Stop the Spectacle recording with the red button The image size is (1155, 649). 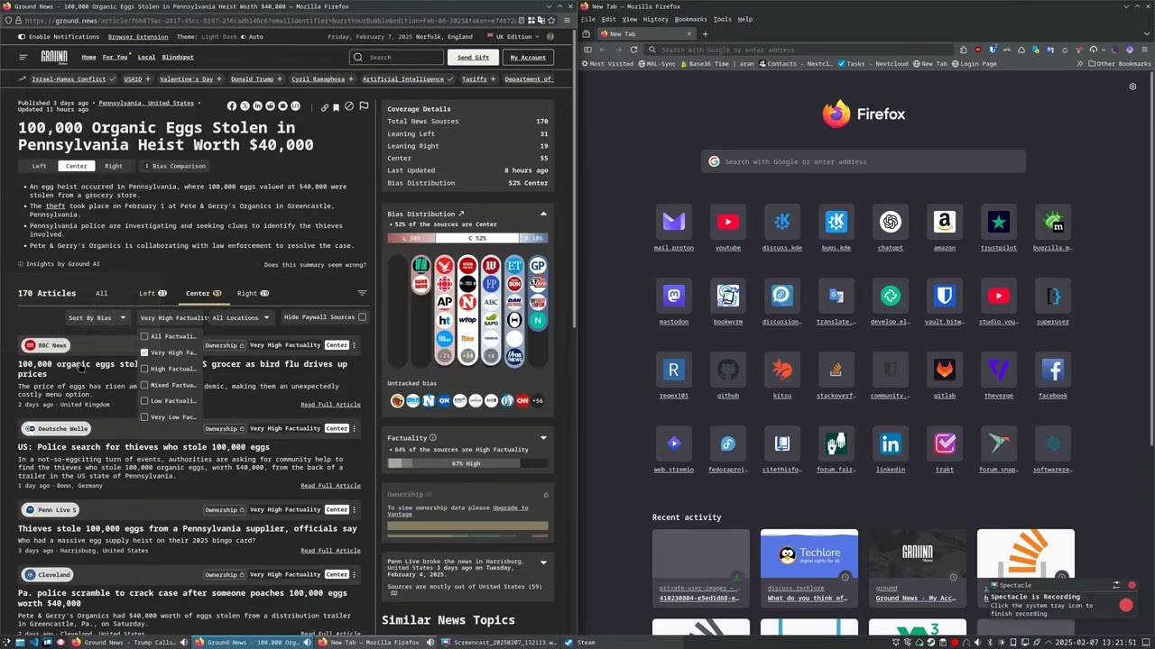pyautogui.click(x=1126, y=605)
